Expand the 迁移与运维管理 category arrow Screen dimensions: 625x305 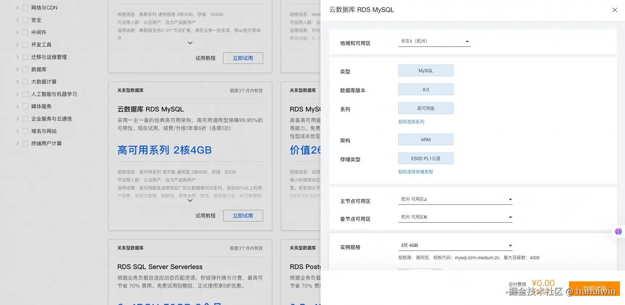coord(17,57)
